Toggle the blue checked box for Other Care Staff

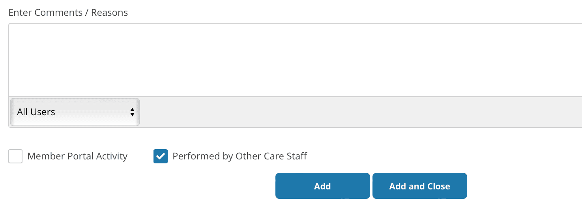[x=161, y=156]
